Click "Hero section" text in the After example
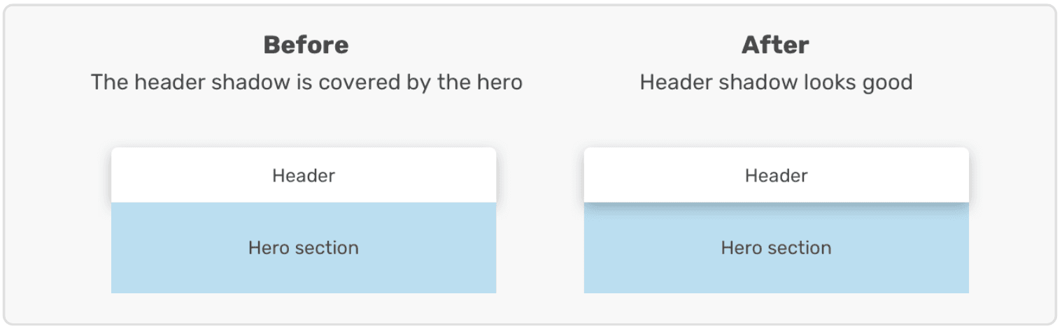 point(776,248)
